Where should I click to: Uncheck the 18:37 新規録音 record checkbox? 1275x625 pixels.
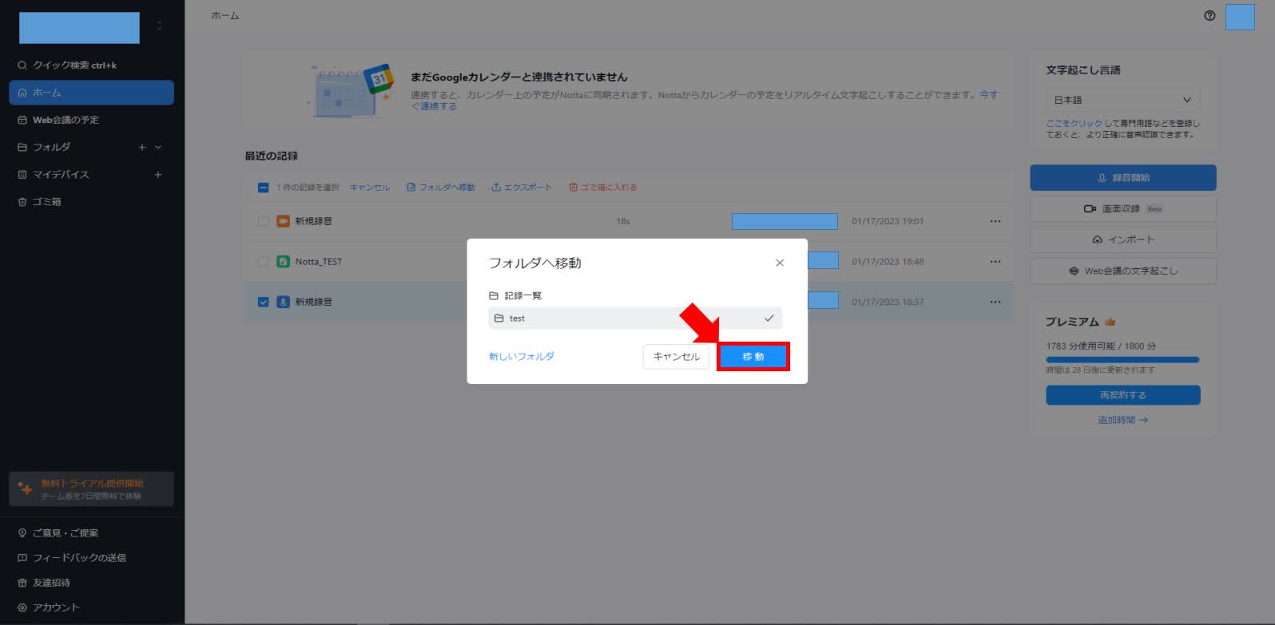(263, 302)
